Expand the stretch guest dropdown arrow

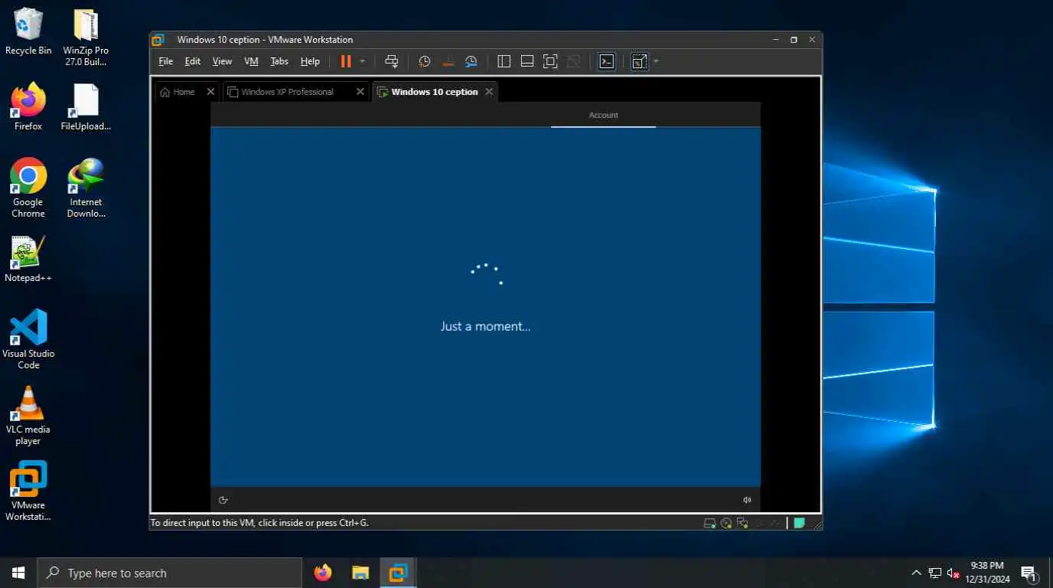pos(657,61)
